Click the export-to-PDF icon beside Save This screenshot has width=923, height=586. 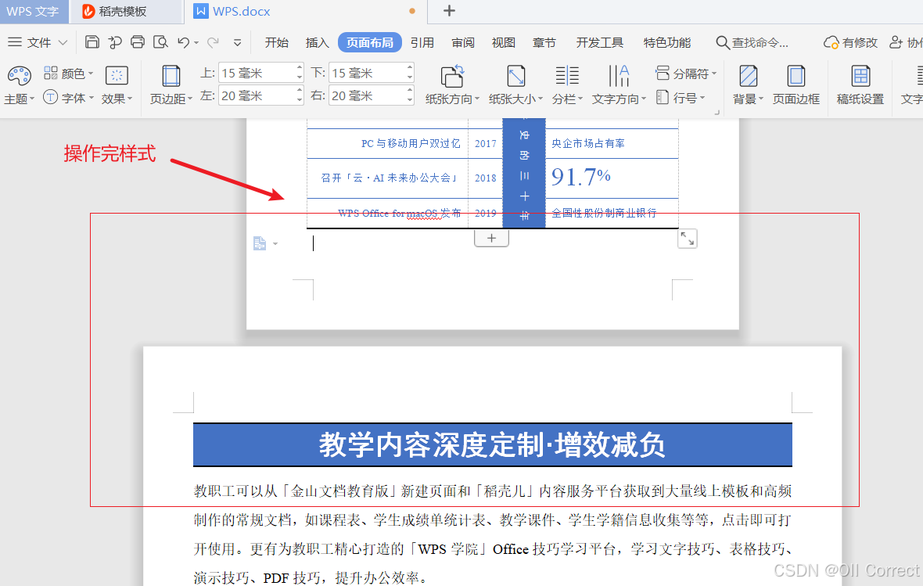coord(115,41)
